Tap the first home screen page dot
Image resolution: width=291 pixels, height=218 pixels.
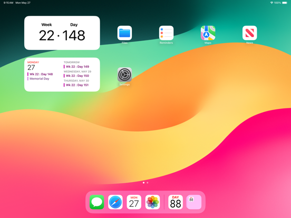point(143,183)
